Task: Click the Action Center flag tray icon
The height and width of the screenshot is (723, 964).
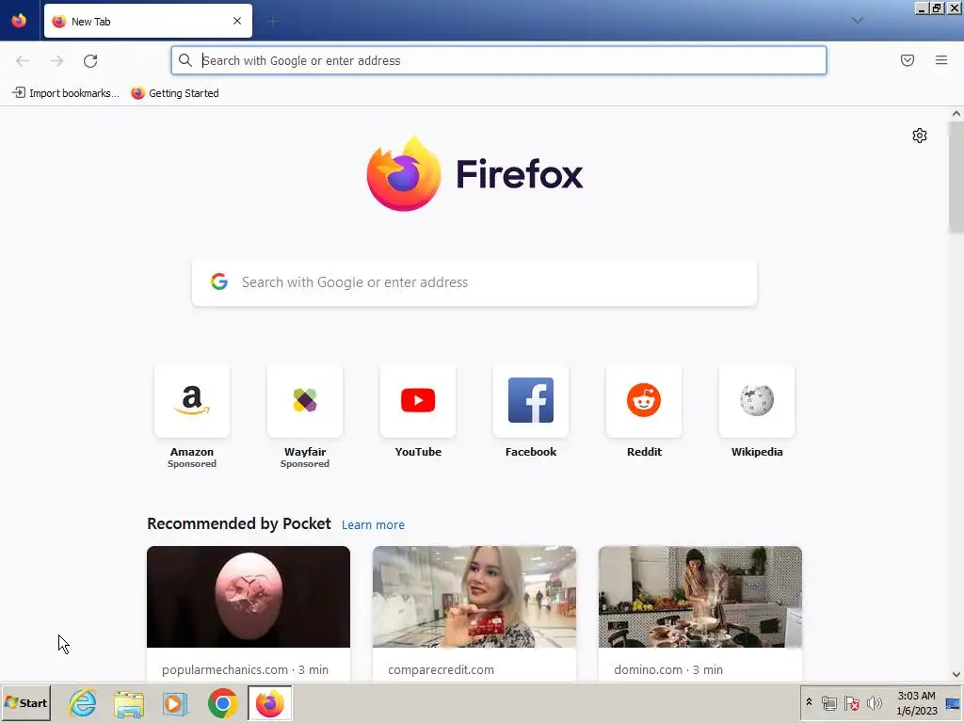Action: click(851, 702)
